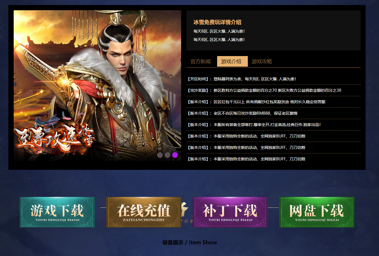
Task: Open the 老区不合区 news item
Action: pos(274,113)
